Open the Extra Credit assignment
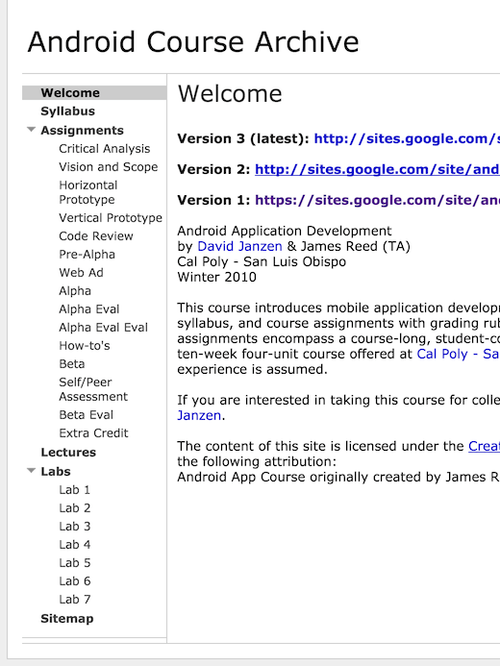The image size is (500, 666). [x=93, y=433]
